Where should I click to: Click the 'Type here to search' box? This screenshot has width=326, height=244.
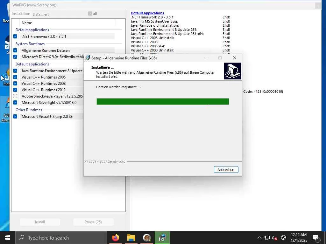61,238
